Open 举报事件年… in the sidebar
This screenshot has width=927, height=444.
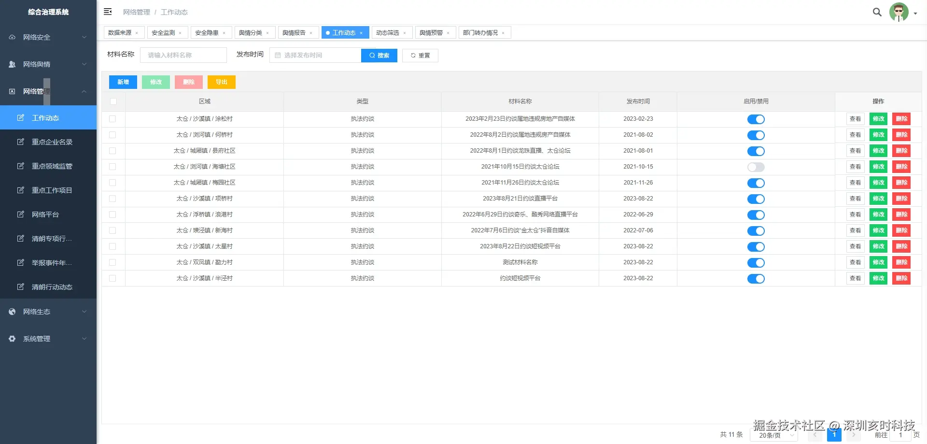tap(48, 263)
